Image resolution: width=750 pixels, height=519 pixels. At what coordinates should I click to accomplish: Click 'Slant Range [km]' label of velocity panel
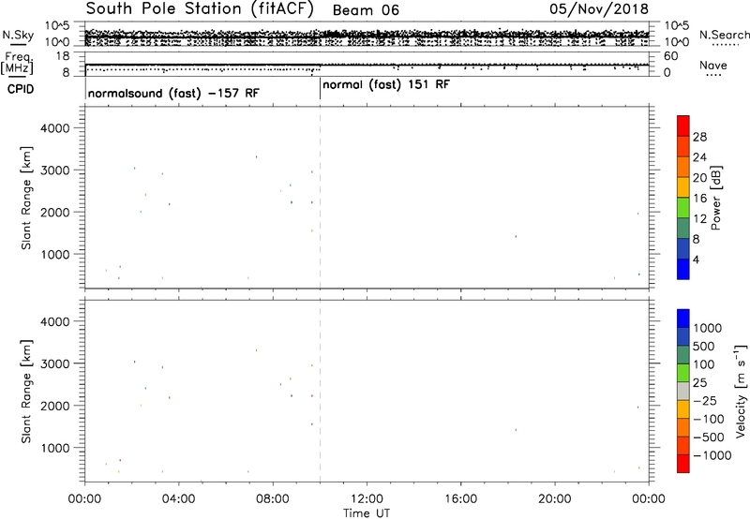point(26,392)
